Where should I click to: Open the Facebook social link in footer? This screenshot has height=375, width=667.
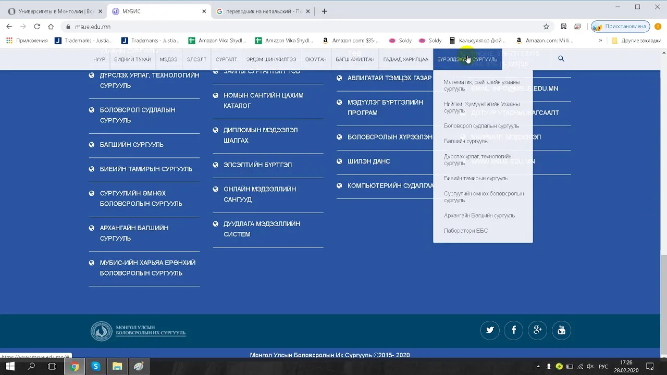pos(514,330)
